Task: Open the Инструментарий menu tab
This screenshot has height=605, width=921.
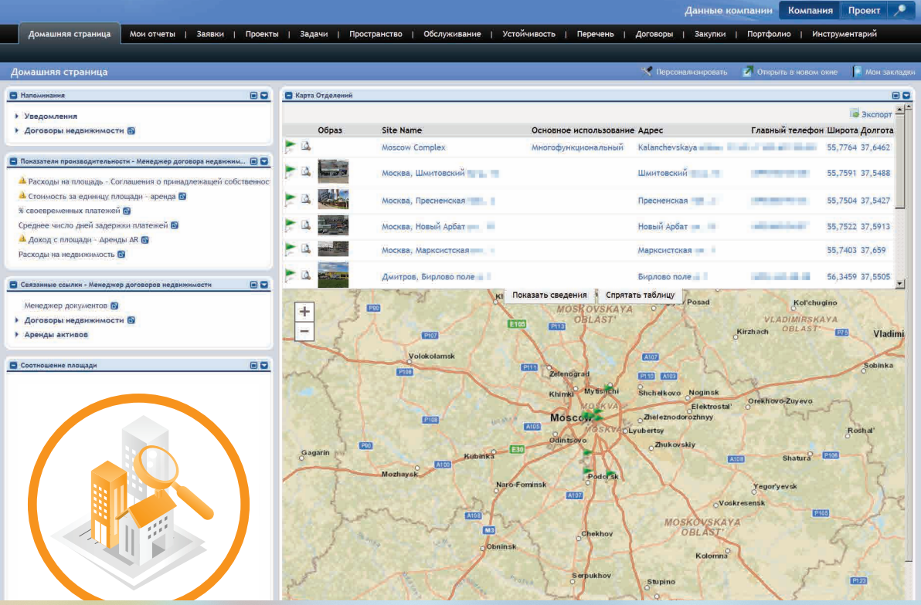Action: (x=845, y=34)
